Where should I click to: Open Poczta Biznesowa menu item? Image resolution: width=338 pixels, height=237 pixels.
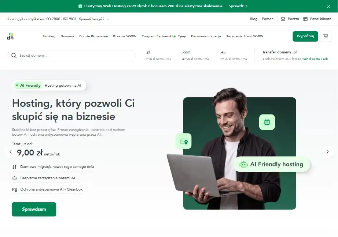point(93,36)
